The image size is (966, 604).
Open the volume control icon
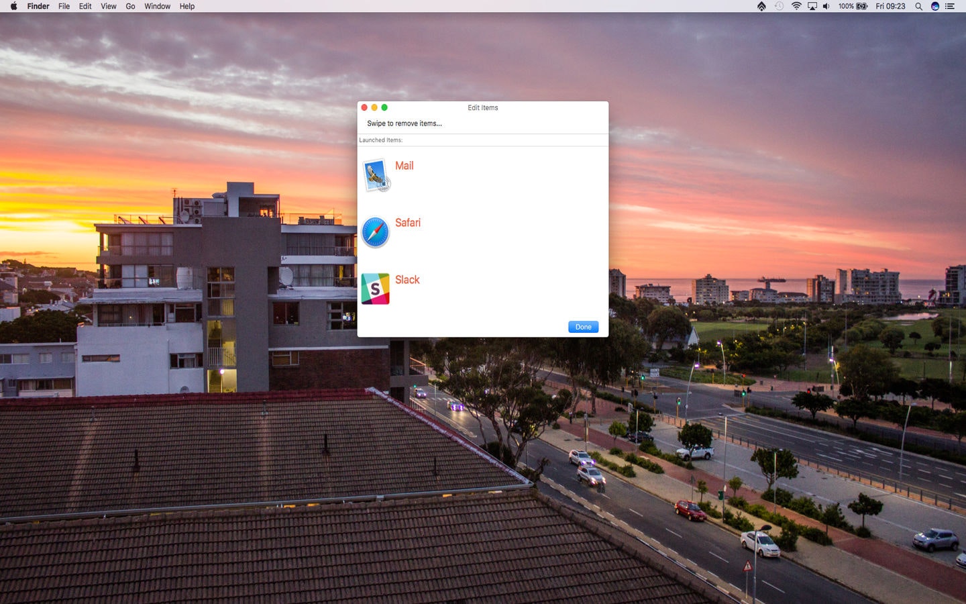pyautogui.click(x=826, y=6)
